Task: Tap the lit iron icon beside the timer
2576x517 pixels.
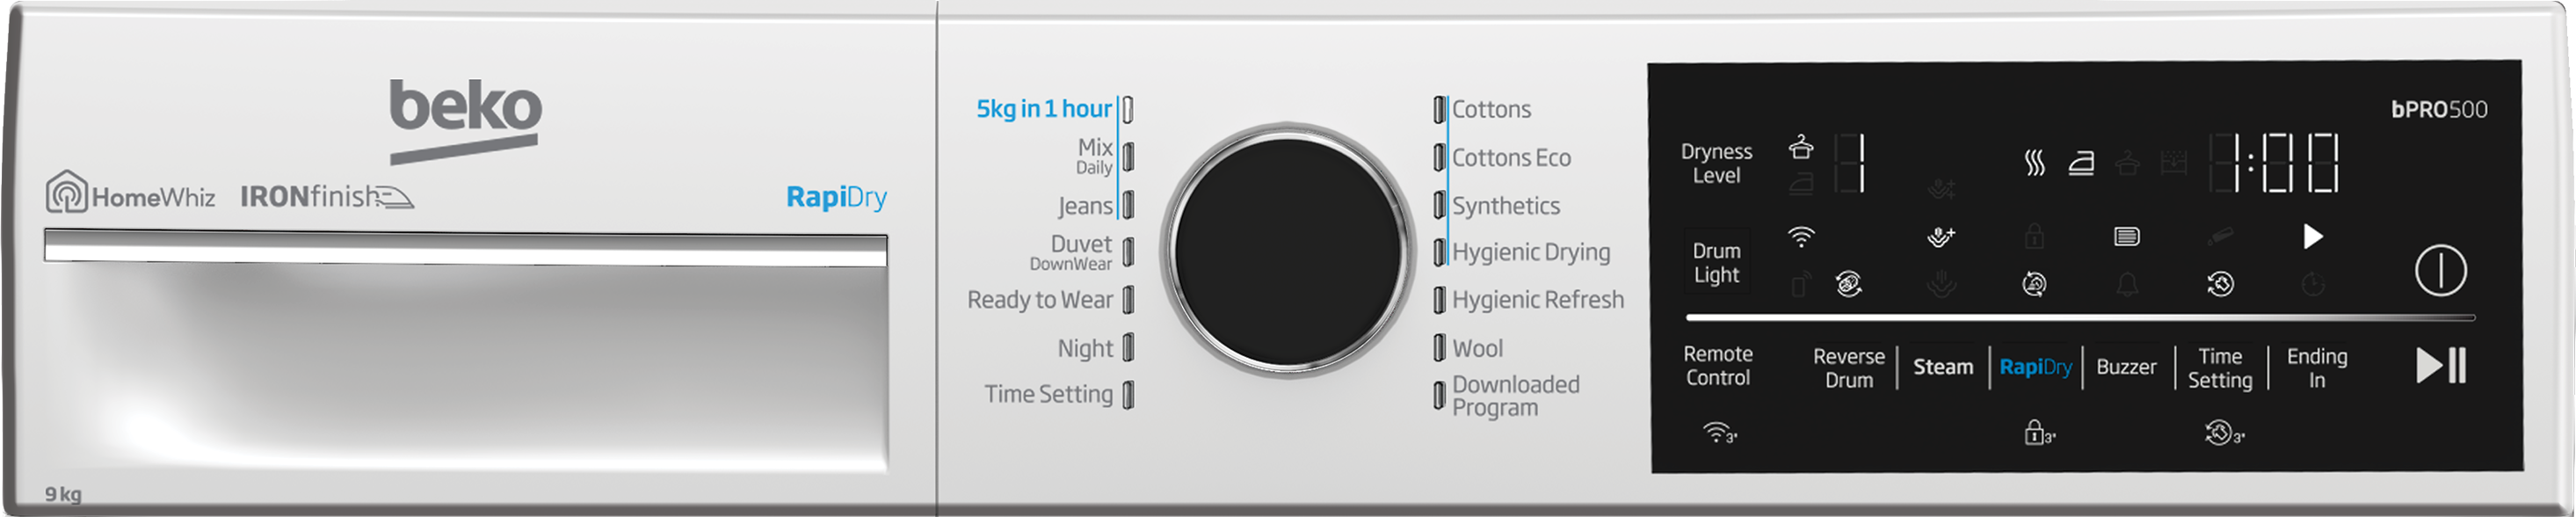Action: [2081, 162]
